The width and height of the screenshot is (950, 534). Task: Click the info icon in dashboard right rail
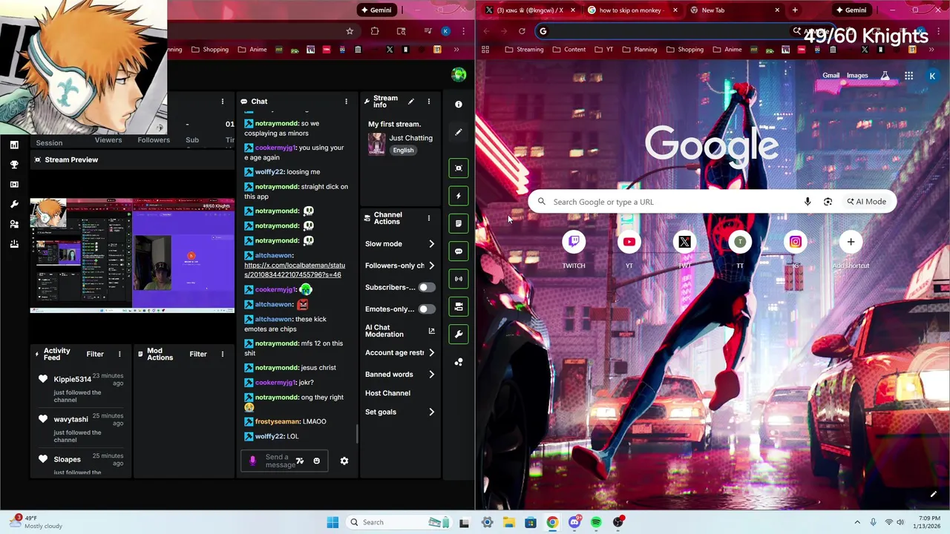(459, 105)
